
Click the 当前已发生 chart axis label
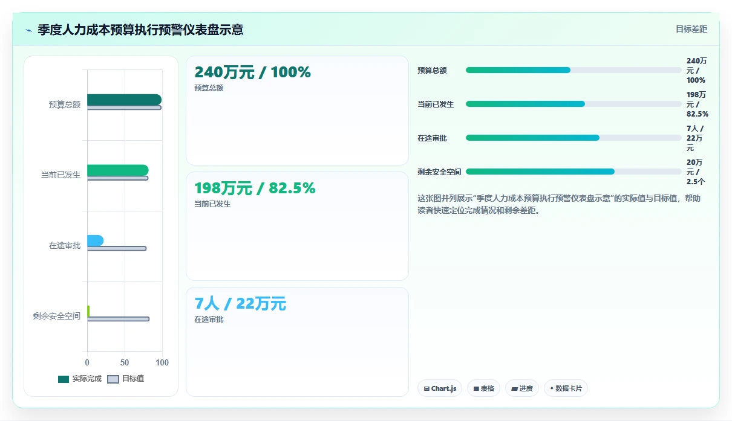tap(60, 175)
